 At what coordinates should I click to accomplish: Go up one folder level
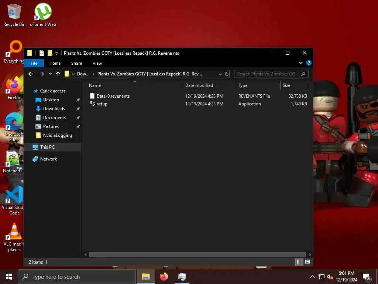(x=58, y=74)
